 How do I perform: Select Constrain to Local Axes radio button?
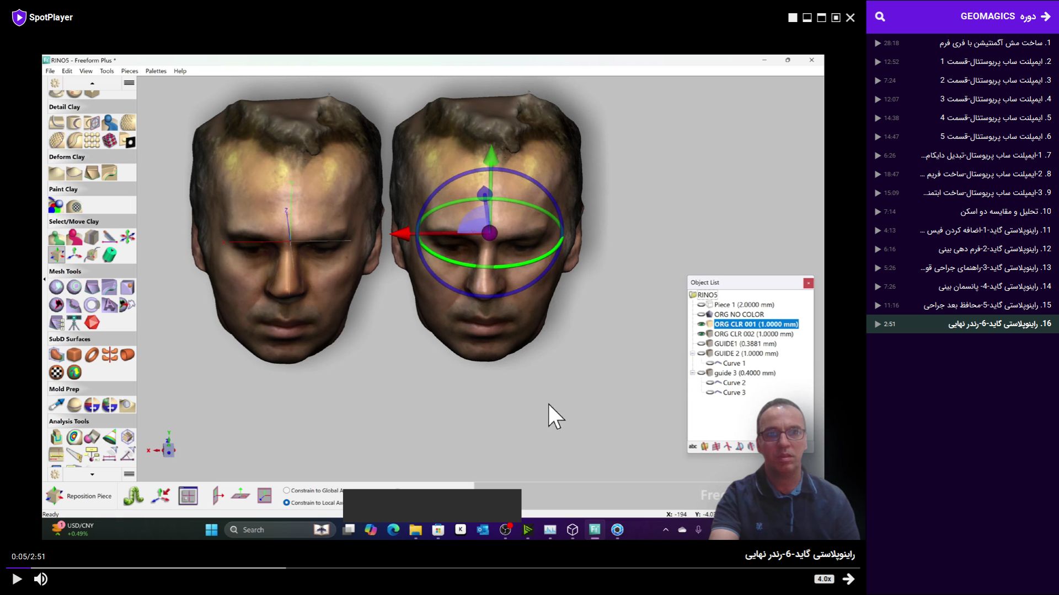tap(286, 502)
